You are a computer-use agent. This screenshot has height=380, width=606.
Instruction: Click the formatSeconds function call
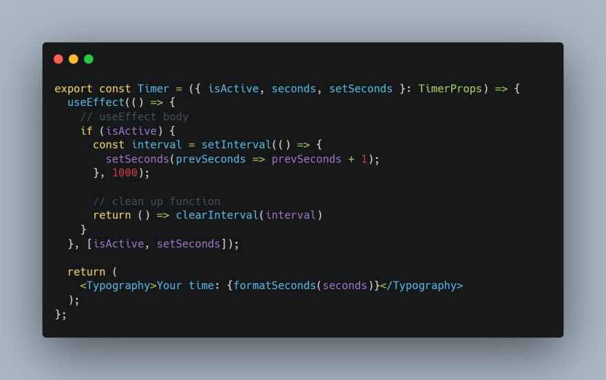[274, 286]
